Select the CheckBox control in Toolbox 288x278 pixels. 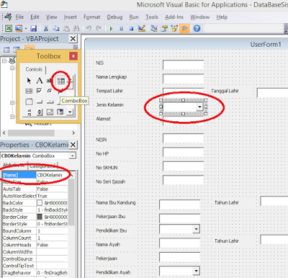coord(39,91)
